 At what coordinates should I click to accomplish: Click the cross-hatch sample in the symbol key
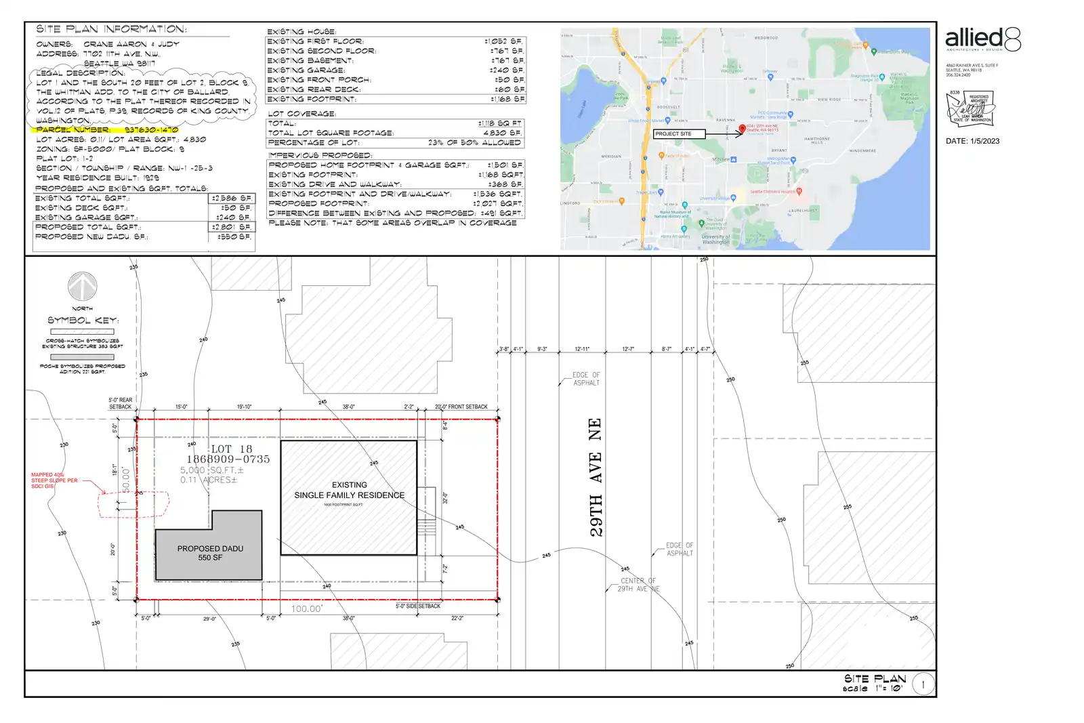(x=83, y=332)
